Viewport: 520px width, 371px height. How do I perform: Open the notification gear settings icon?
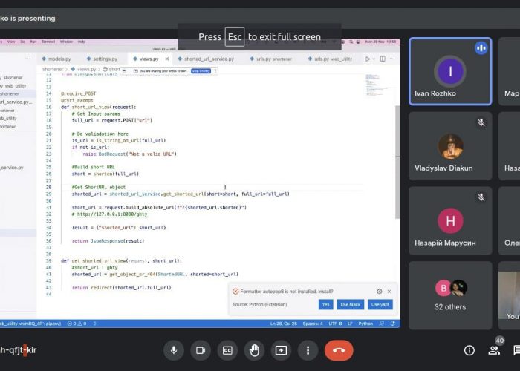coord(380,292)
